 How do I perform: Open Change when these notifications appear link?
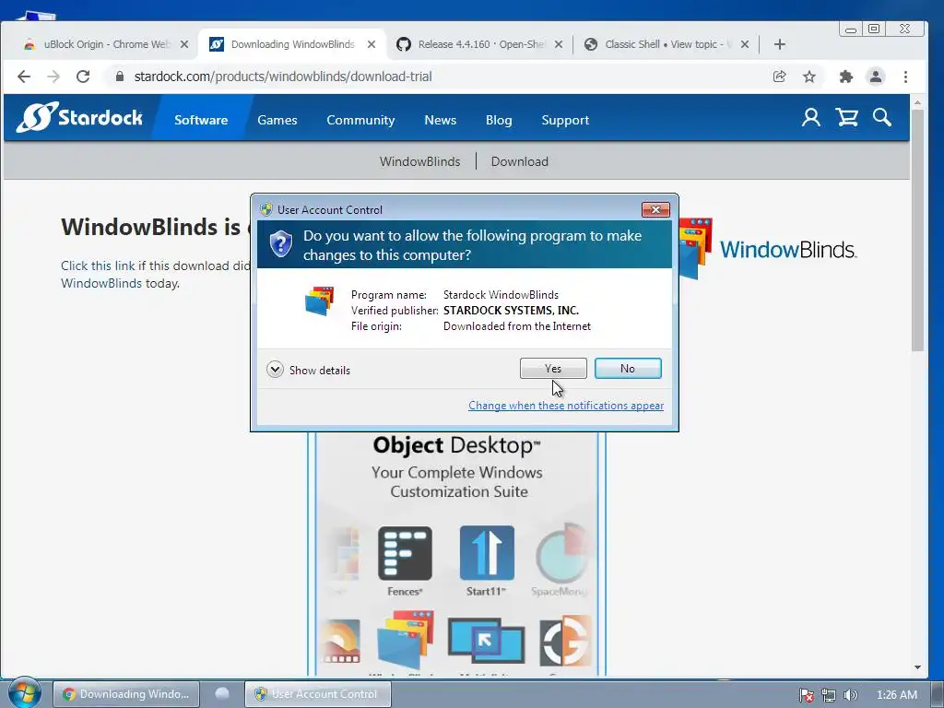pyautogui.click(x=566, y=406)
